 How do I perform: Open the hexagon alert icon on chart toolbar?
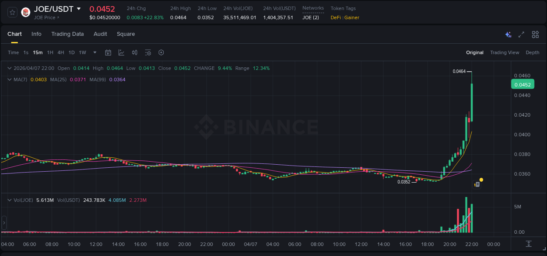coord(161,52)
